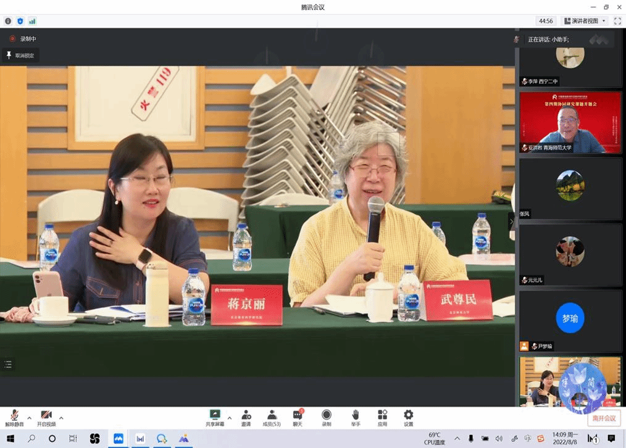Expand audio options arrow beside microphone
Screen dimensions: 626x448
(x=29, y=418)
